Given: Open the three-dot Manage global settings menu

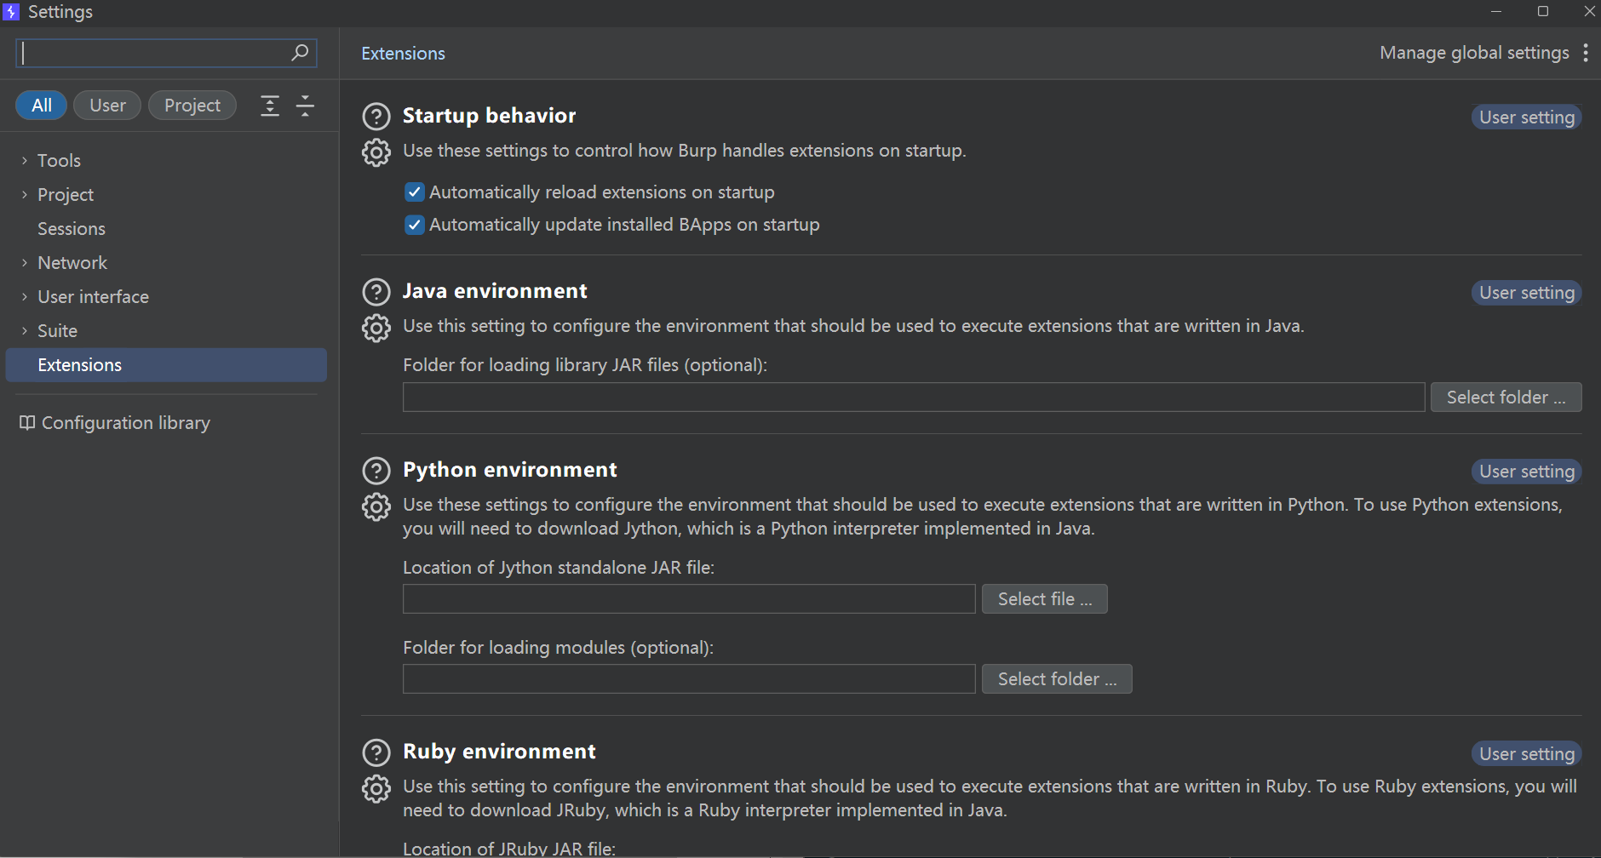Looking at the screenshot, I should click(1585, 53).
